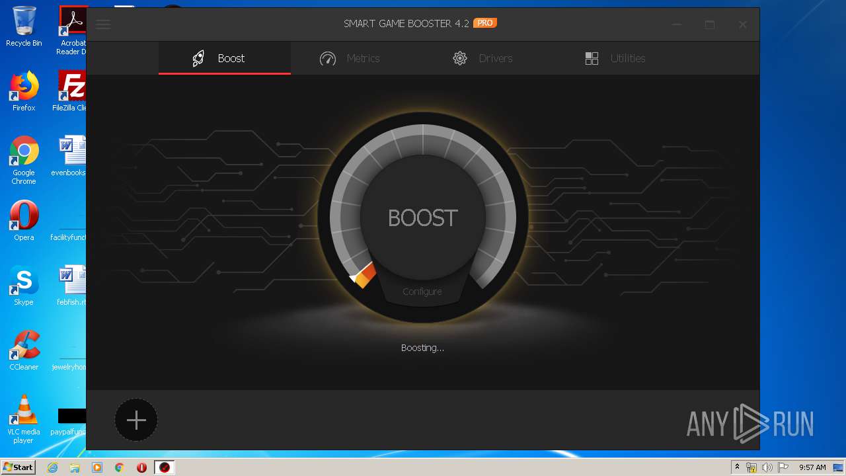Image resolution: width=846 pixels, height=476 pixels.
Task: Click the speedometer Metrics icon
Action: point(328,59)
